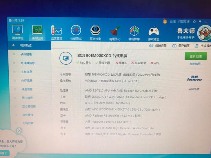Click the 电脑品牌 label
The image size is (211, 158).
click(194, 89)
